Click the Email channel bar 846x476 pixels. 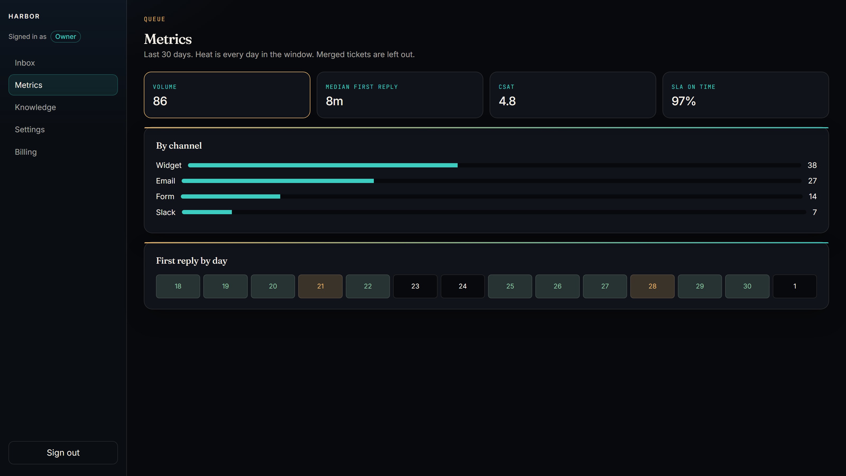(491, 181)
